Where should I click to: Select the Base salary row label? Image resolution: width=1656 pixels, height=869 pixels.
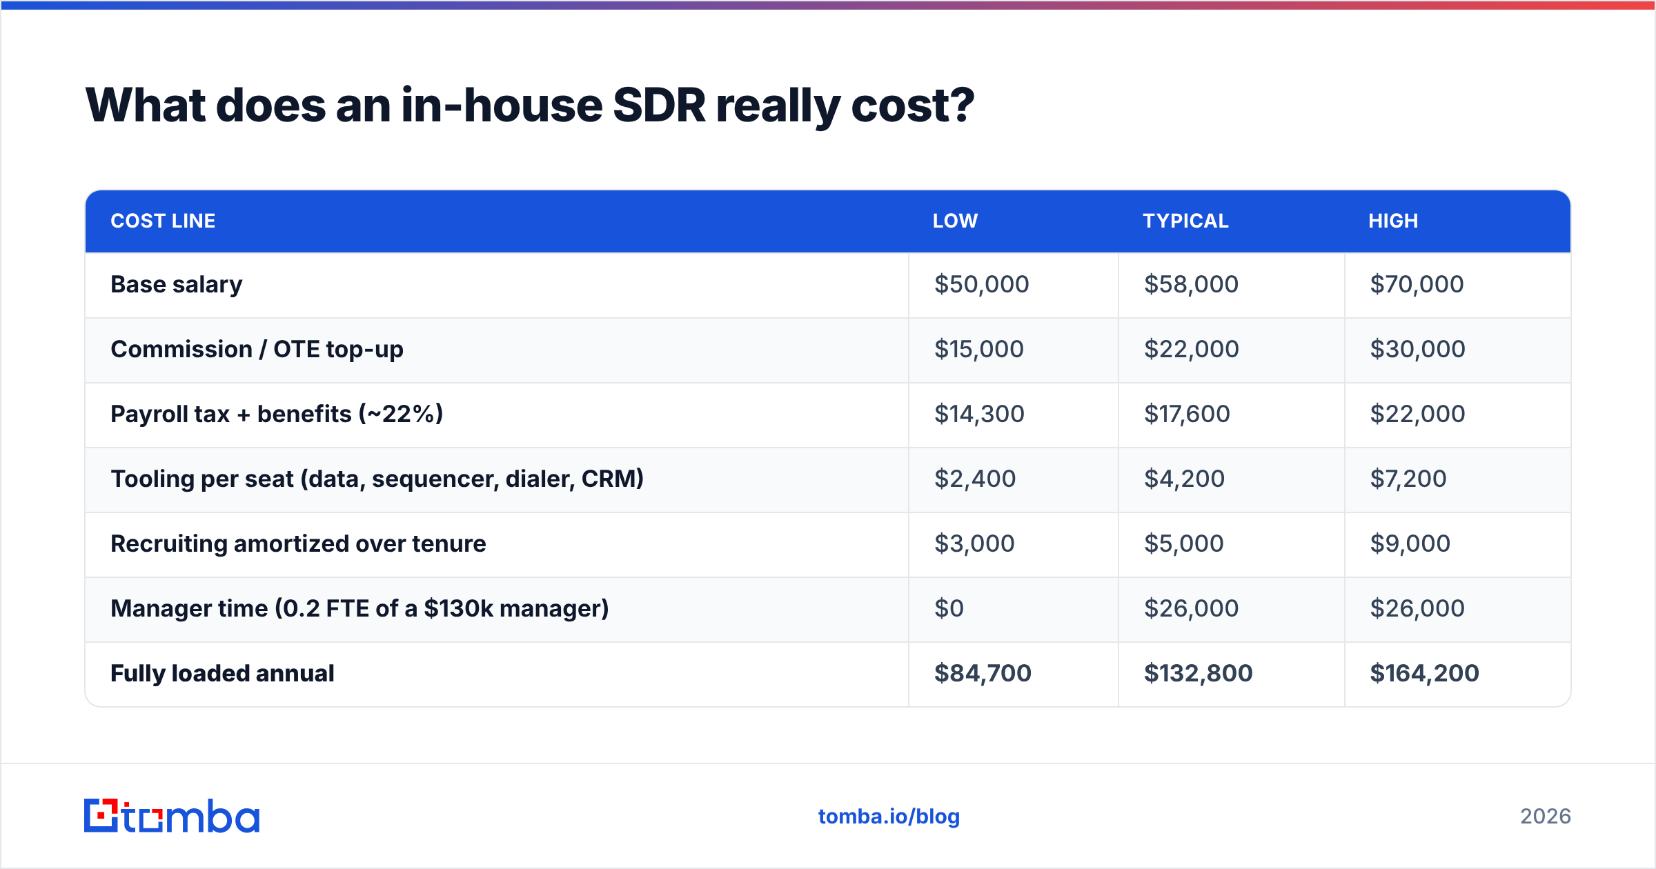tap(177, 284)
